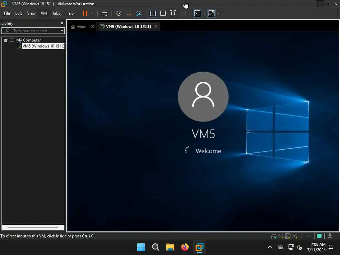Open the library search filter dropdown
340x255 pixels.
[62, 31]
